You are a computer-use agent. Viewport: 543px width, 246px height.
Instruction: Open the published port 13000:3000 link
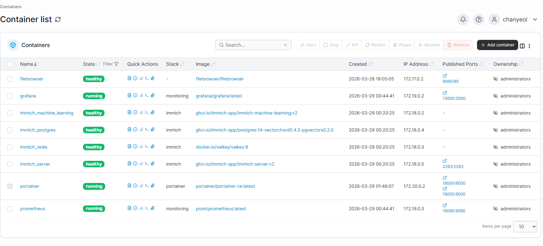point(454,98)
